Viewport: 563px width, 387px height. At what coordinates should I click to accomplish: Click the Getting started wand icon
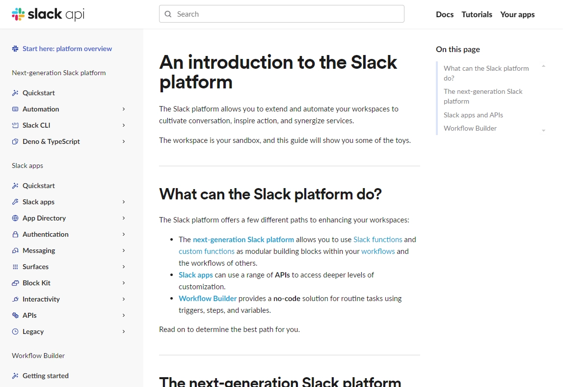pyautogui.click(x=15, y=376)
